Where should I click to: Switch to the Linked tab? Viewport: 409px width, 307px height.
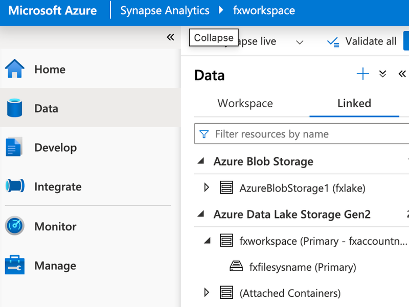tap(354, 103)
